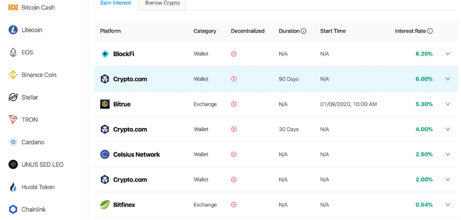Click the info icon next to Duration
Screen dimensions: 461x220
point(303,31)
